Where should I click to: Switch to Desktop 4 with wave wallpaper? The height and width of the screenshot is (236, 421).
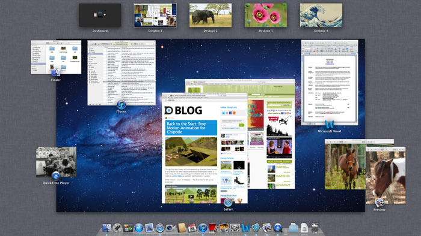pos(321,15)
